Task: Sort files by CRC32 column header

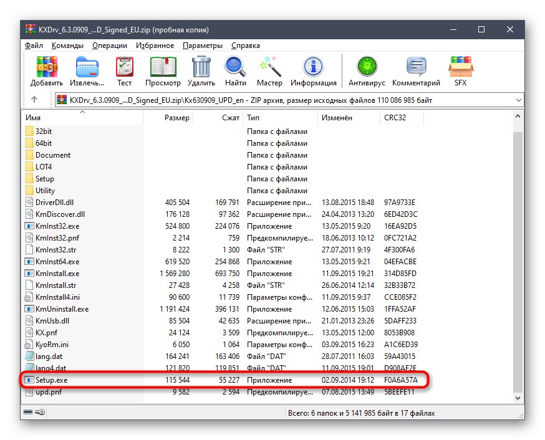Action: tap(402, 118)
